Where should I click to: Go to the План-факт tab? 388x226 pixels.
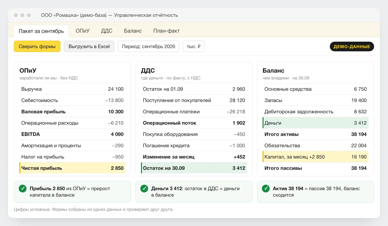coord(166,31)
